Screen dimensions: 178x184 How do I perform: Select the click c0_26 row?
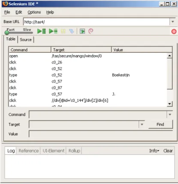(88, 62)
